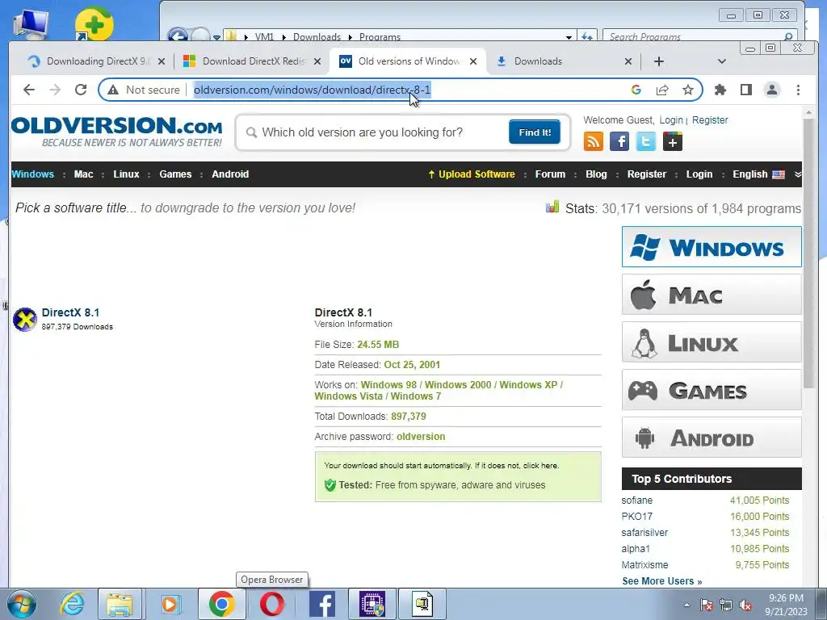Click the Google Plus header icon
Screen dimensions: 827x620
(673, 141)
